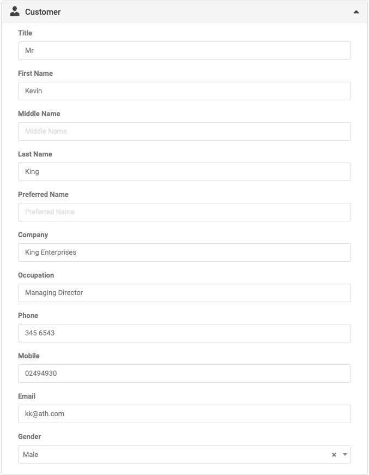Viewport: 369px width, 475px height.
Task: Click the Occupation label text
Action: click(x=36, y=275)
